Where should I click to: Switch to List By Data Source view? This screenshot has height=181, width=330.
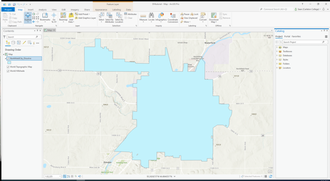[13, 43]
